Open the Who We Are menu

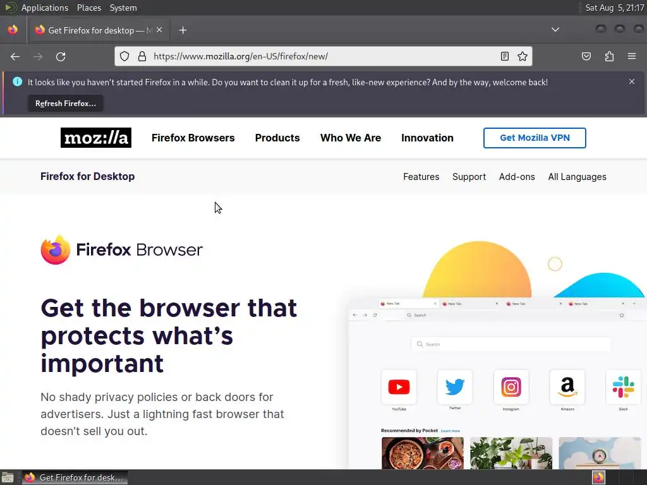[x=351, y=138]
